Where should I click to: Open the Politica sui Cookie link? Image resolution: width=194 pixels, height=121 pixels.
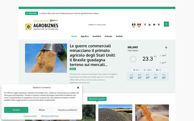coord(30,116)
